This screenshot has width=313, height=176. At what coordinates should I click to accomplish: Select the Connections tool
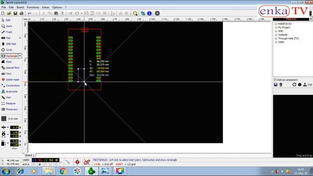tap(10, 86)
